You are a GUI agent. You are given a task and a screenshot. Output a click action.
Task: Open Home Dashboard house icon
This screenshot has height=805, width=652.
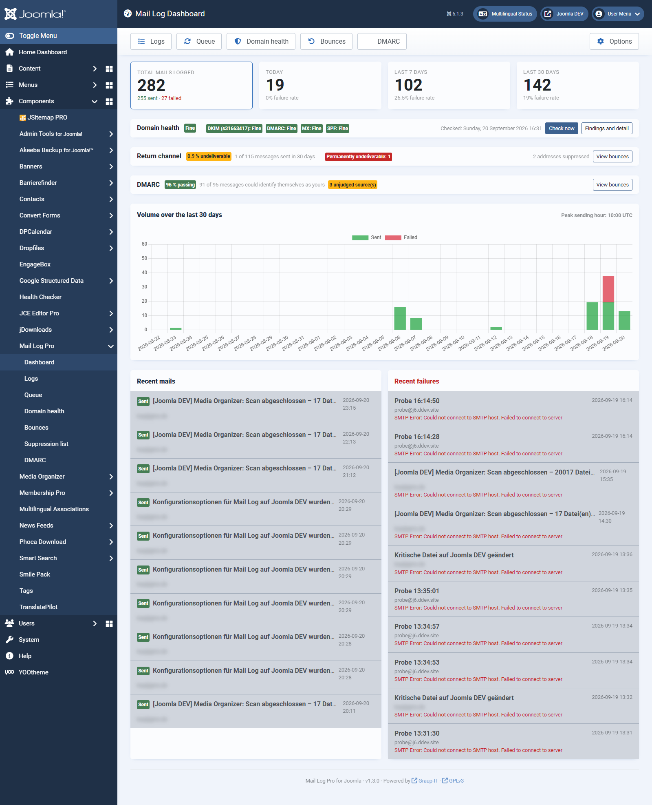(x=10, y=52)
